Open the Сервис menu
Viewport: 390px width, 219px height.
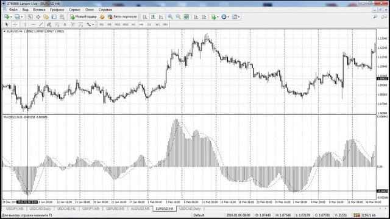click(x=74, y=10)
